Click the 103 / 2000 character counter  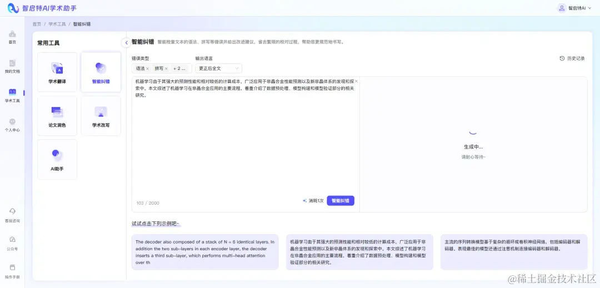point(148,203)
